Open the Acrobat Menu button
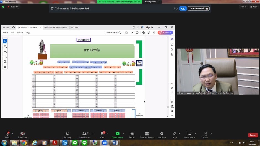 (6, 28)
